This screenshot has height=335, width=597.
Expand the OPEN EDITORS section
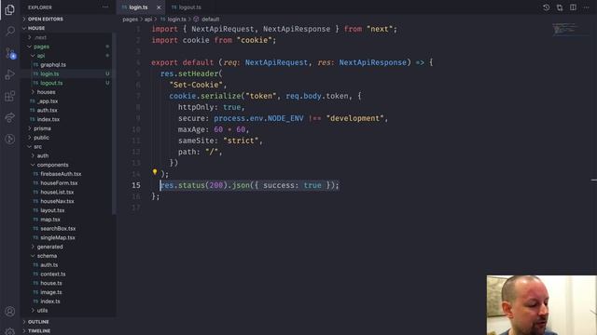(46, 19)
